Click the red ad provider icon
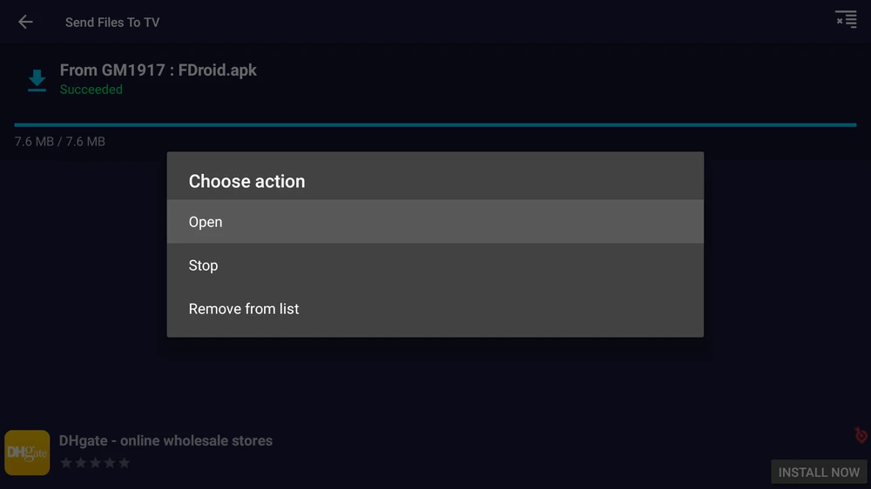The height and width of the screenshot is (489, 871). coord(861,435)
